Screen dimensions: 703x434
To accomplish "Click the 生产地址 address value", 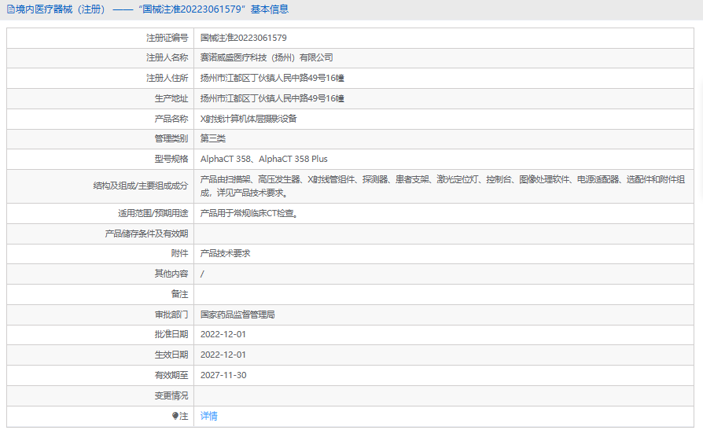I will point(272,98).
